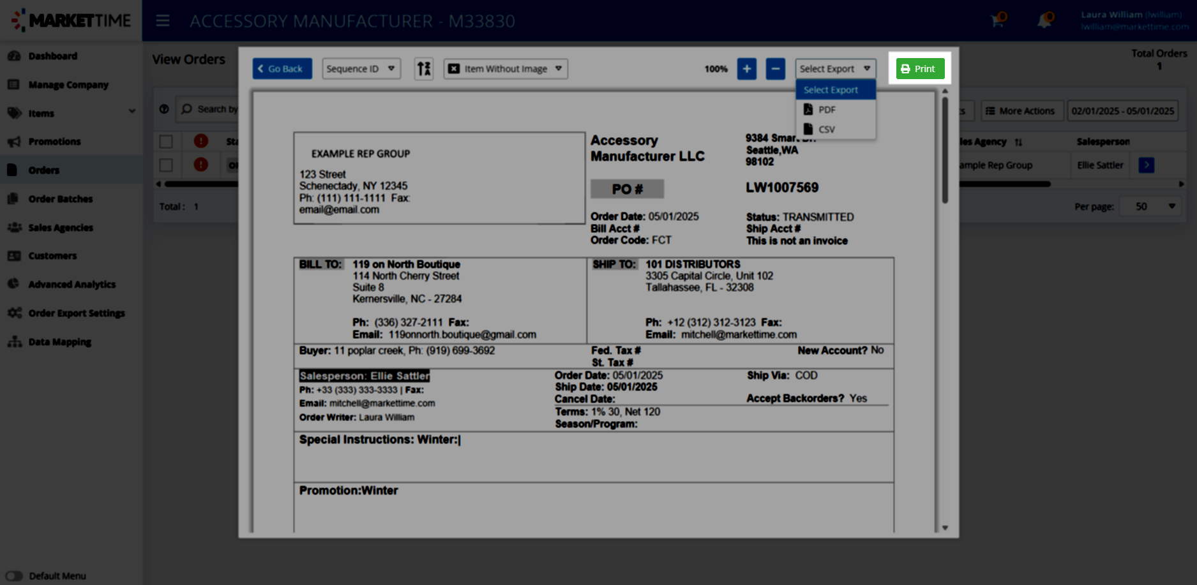This screenshot has width=1197, height=585.
Task: Click the order search field
Action: tap(207, 109)
